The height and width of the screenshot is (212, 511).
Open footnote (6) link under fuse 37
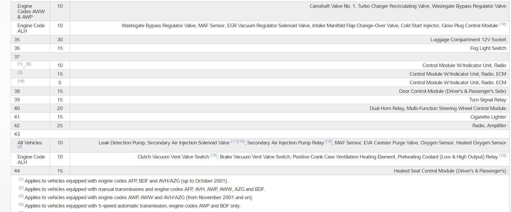pyautogui.click(x=29, y=64)
